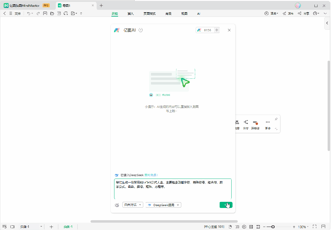Click the Pro badge

coord(46,6)
